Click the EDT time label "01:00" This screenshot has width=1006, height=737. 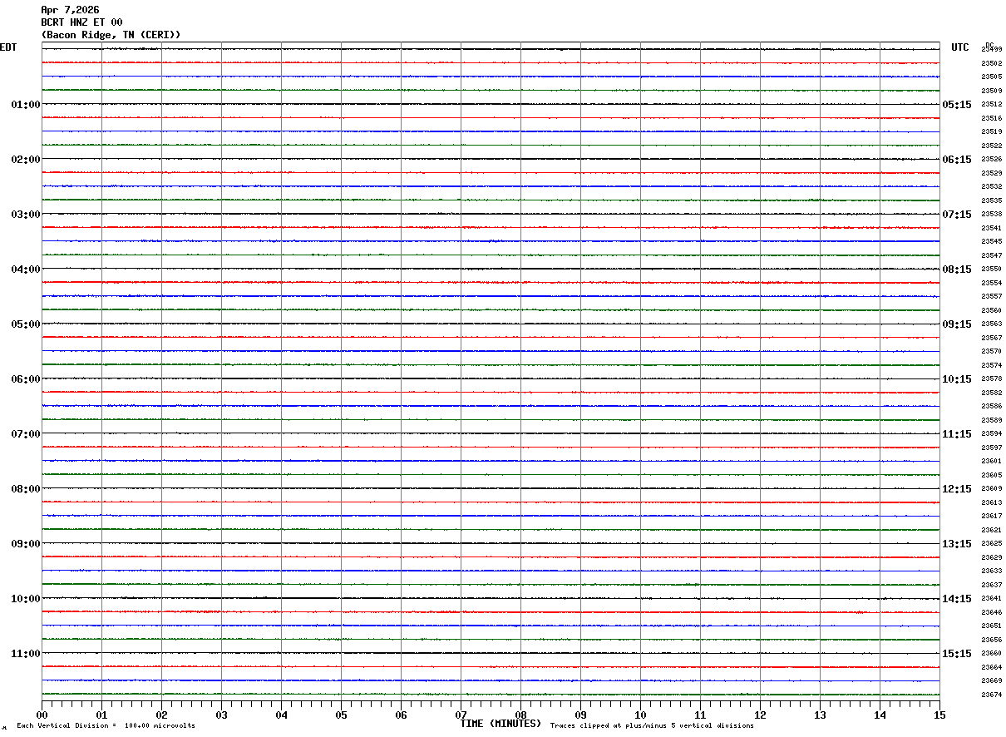coord(26,105)
